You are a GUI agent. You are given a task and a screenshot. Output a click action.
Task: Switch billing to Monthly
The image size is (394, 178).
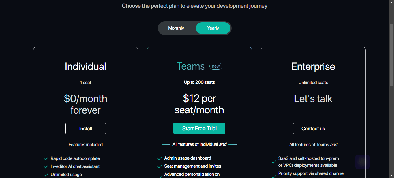point(176,28)
